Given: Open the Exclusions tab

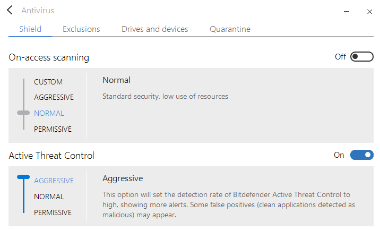Looking at the screenshot, I should tap(81, 29).
